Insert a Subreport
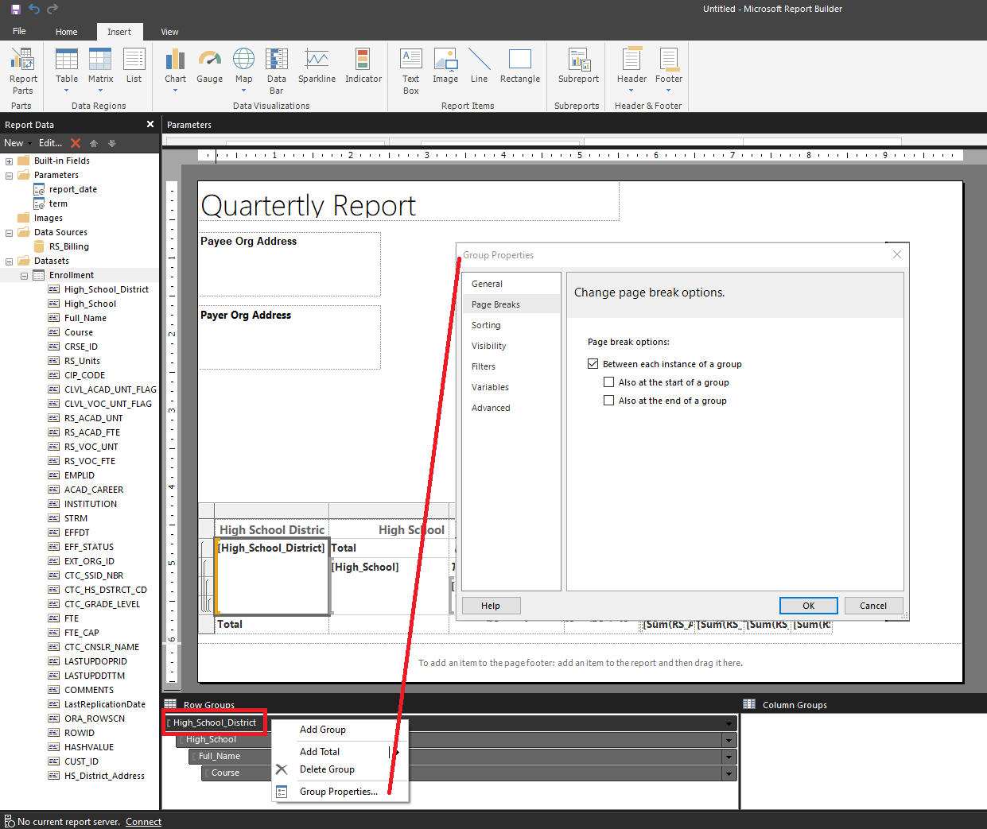This screenshot has width=987, height=829. coord(578,66)
